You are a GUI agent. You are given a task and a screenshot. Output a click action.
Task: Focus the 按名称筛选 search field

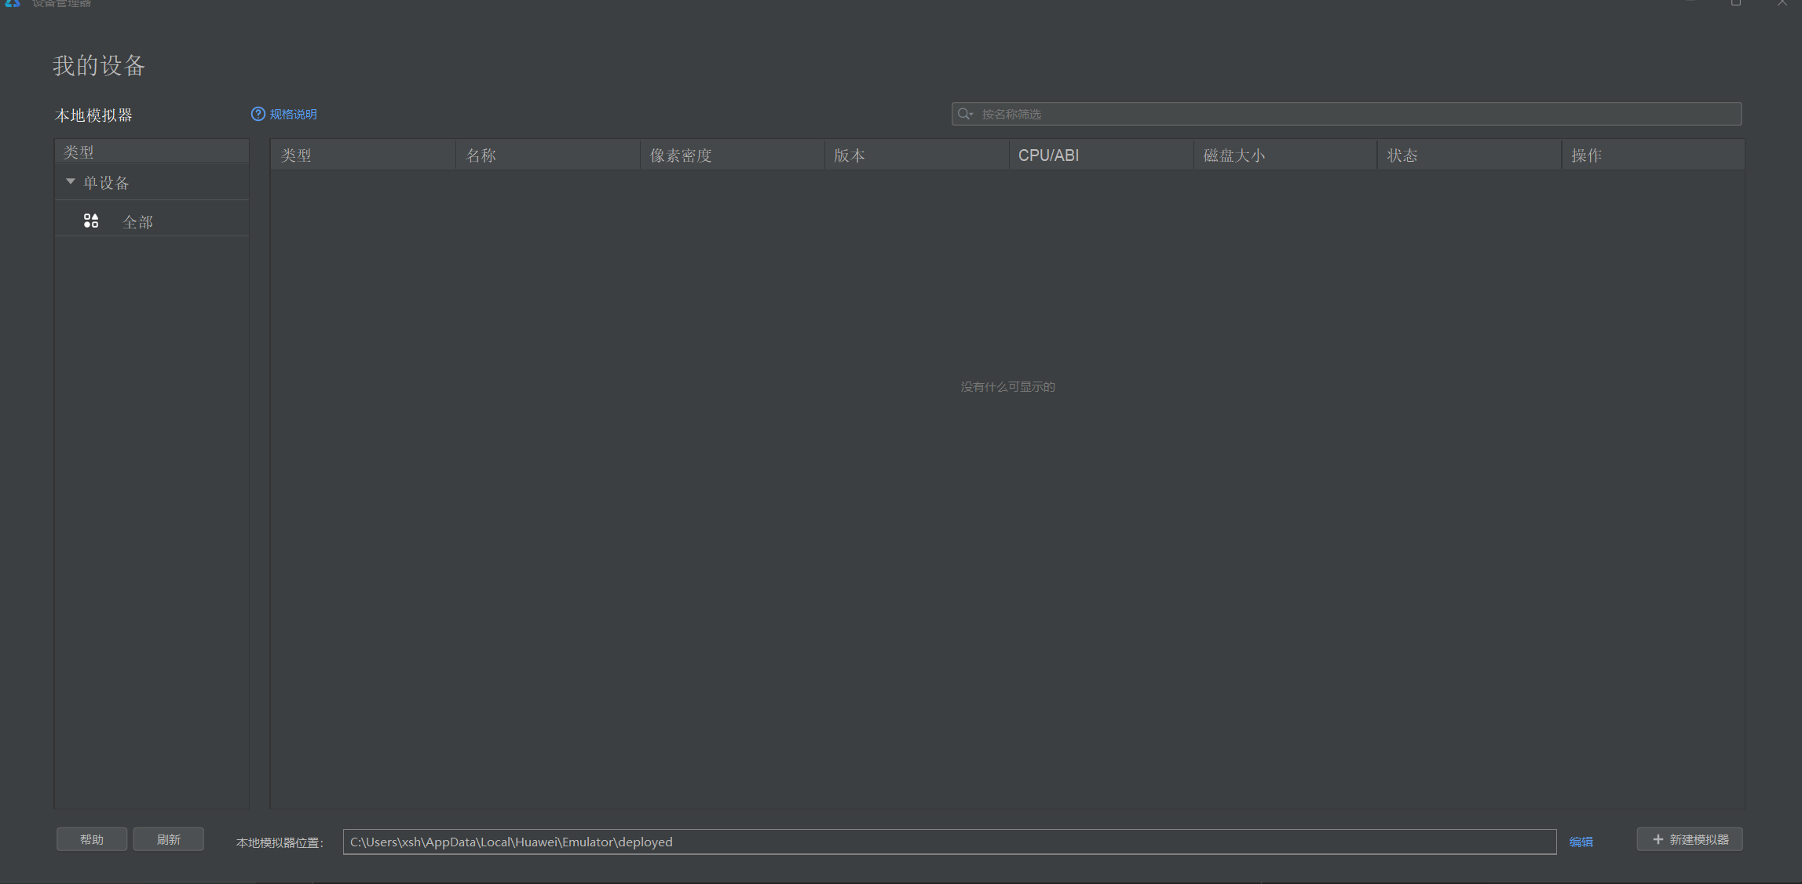[x=1346, y=115]
